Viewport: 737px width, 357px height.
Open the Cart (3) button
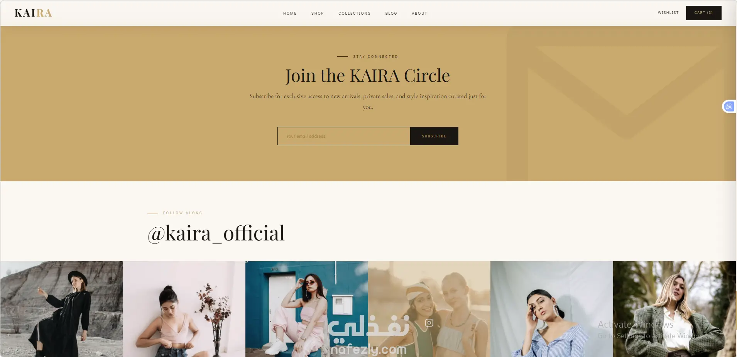(704, 13)
